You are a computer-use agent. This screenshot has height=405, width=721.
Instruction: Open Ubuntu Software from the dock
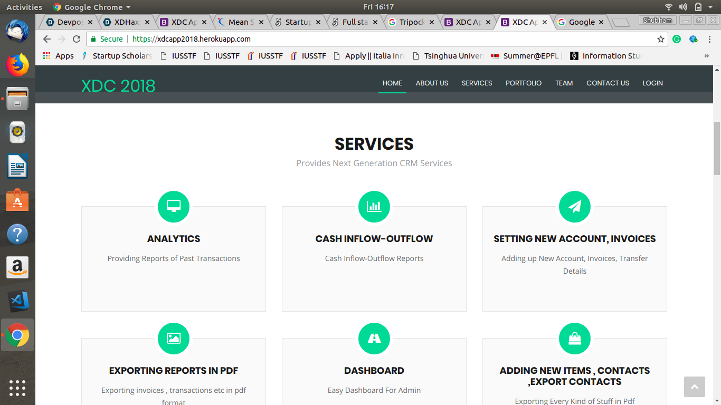coord(17,200)
